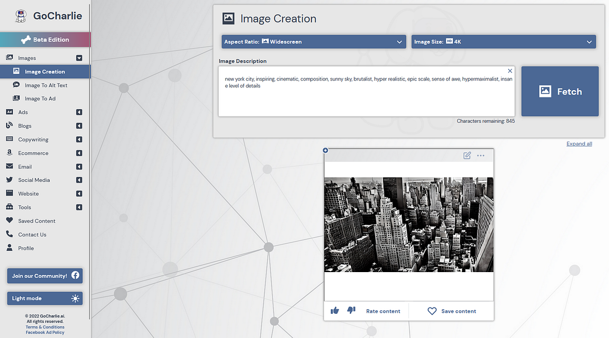The height and width of the screenshot is (338, 609).
Task: Click the plus icon on result card
Action: [326, 150]
